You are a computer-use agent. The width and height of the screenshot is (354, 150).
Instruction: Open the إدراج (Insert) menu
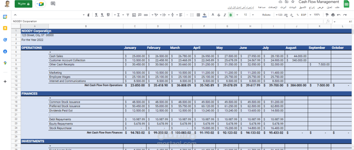click(311, 7)
